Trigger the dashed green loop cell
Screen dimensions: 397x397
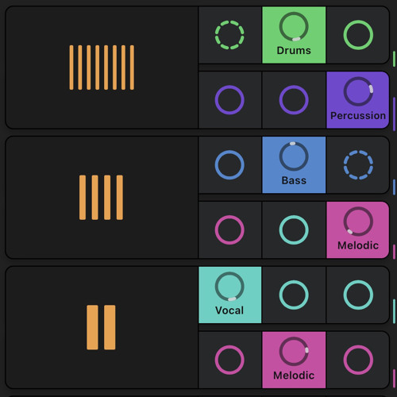(229, 35)
